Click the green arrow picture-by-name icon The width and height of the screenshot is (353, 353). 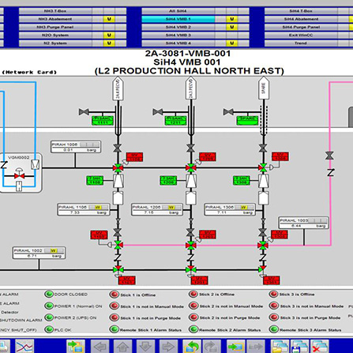point(236,346)
